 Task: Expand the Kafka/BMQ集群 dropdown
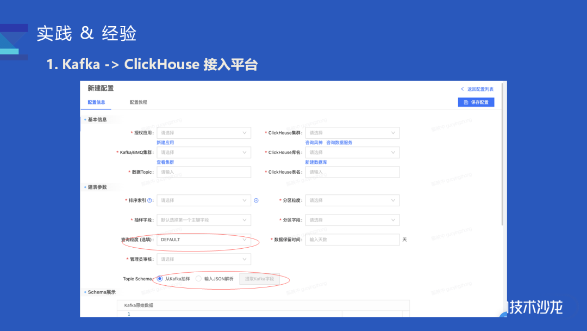[204, 152]
